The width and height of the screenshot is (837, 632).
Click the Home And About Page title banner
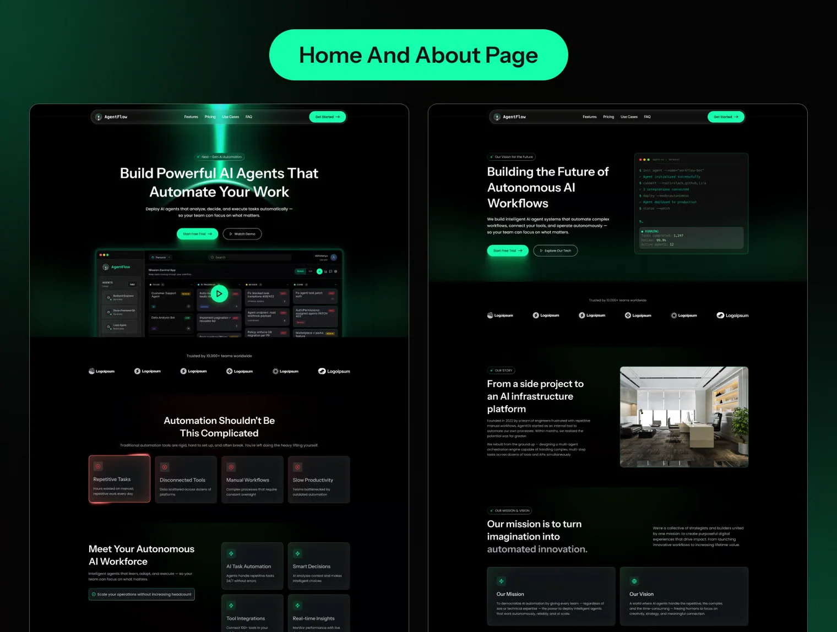point(418,55)
